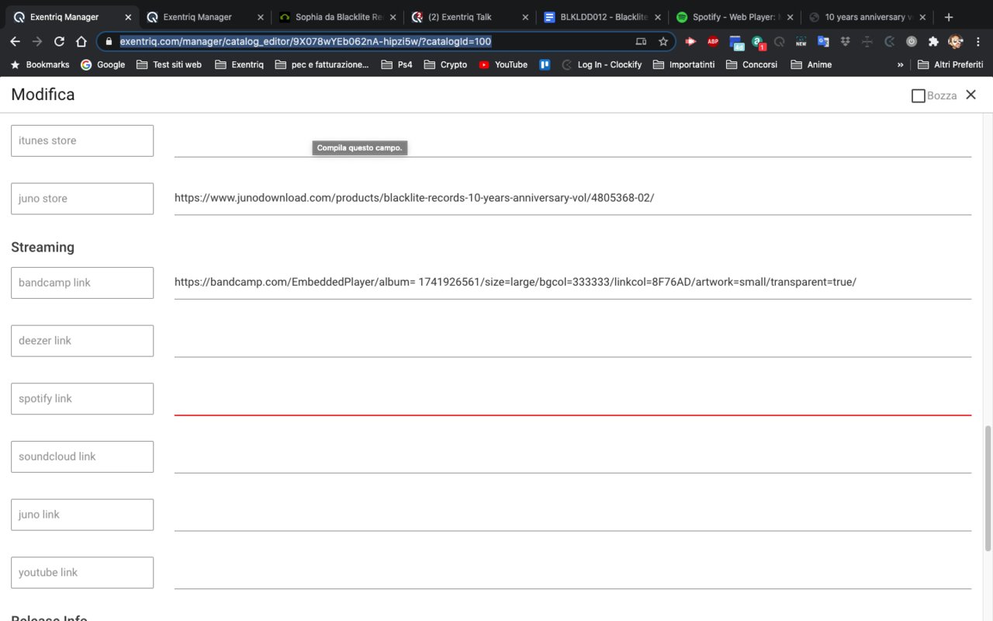Viewport: 993px width, 621px height.
Task: Click the Dropbox extension icon
Action: [x=845, y=42]
